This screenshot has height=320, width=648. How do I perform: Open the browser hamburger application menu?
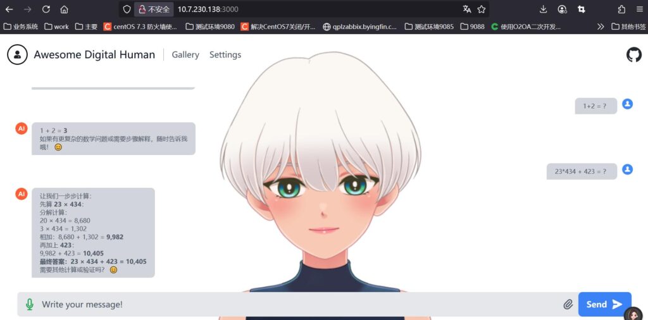pyautogui.click(x=639, y=9)
